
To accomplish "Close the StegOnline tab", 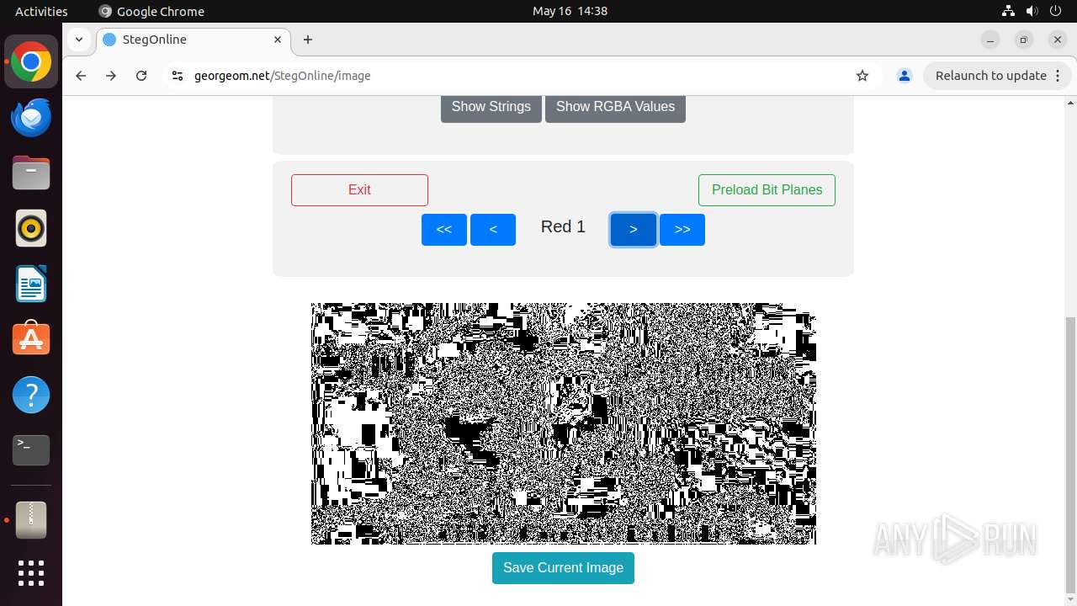I will 277,40.
